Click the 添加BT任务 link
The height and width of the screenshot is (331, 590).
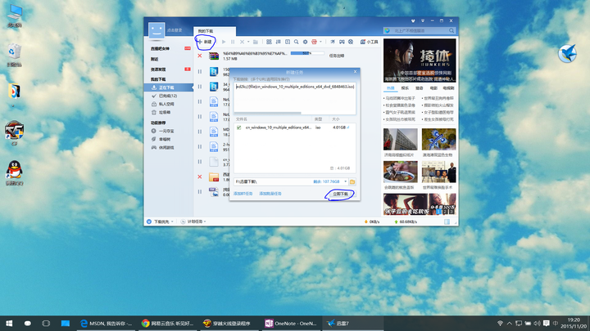click(243, 194)
